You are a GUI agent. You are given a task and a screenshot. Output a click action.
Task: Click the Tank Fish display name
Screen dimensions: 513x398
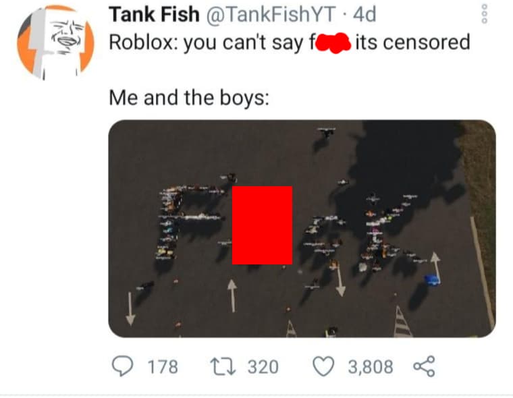pos(154,14)
